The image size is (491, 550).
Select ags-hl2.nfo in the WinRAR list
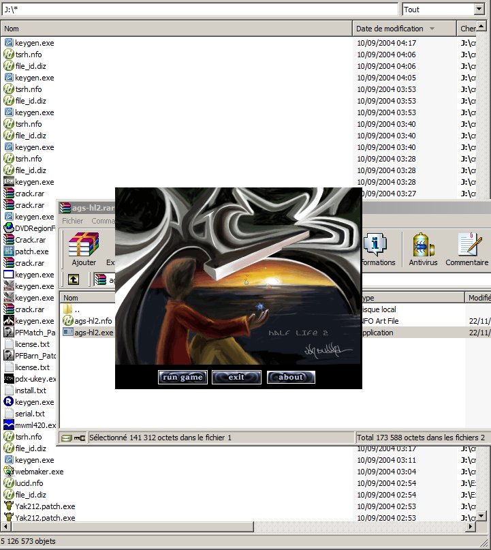(x=88, y=321)
